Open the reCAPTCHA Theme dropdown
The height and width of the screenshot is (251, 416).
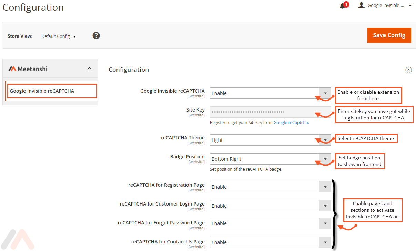click(271, 140)
